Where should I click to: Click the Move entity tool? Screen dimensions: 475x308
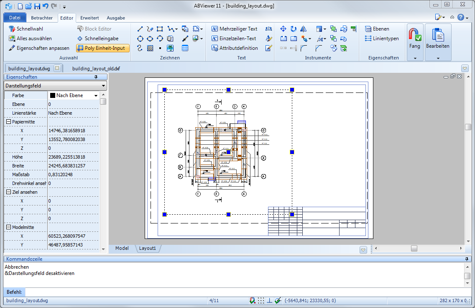click(x=283, y=29)
